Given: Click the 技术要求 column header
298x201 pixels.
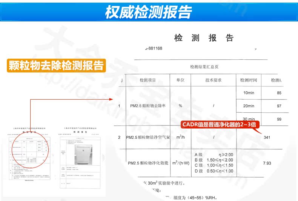Looking at the screenshot, I should pyautogui.click(x=213, y=80).
